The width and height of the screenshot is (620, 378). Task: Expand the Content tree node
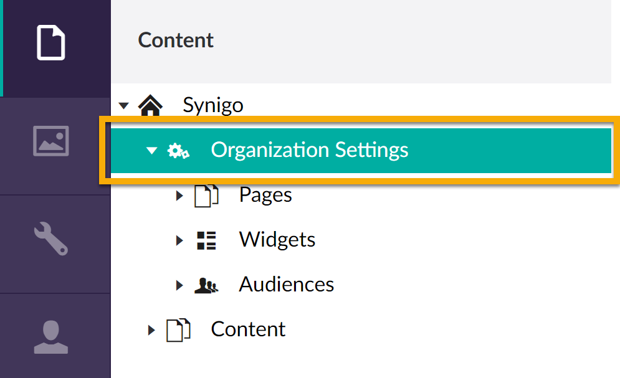click(x=151, y=330)
